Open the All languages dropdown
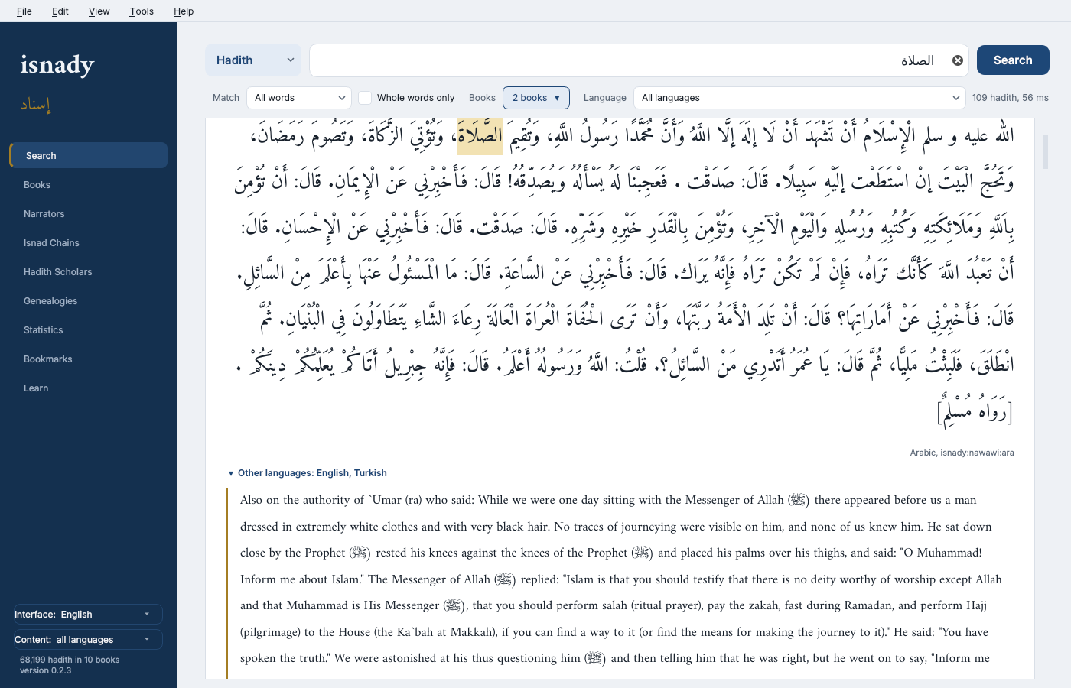1071x688 pixels. (799, 98)
